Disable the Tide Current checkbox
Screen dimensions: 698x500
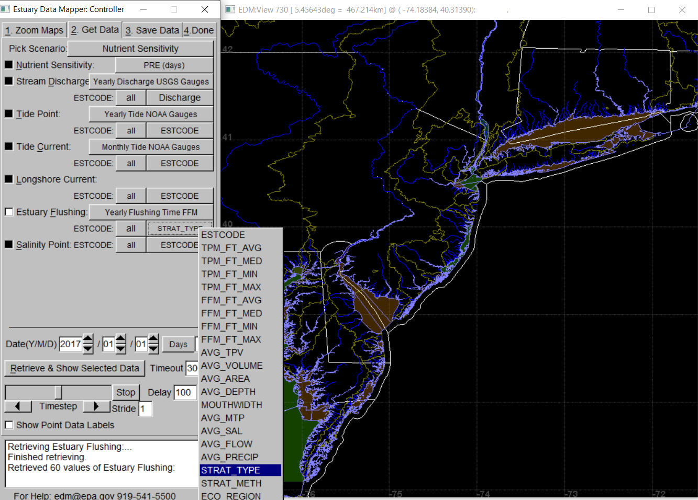(x=8, y=146)
